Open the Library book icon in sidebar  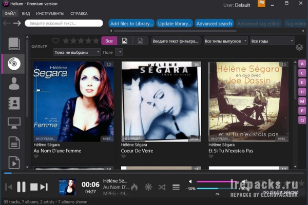pos(14,44)
